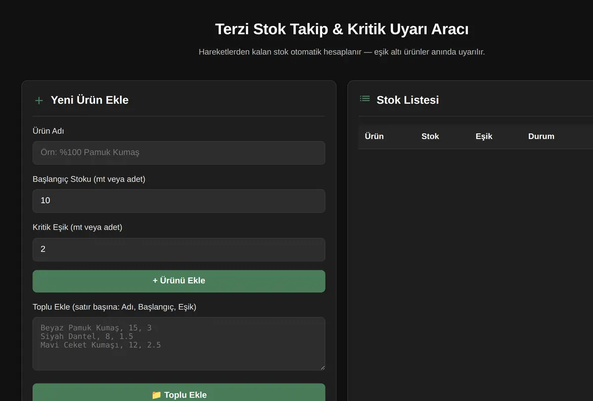Click the plus icon beside Yeni Ürün Ekle
The height and width of the screenshot is (401, 593).
(x=39, y=100)
